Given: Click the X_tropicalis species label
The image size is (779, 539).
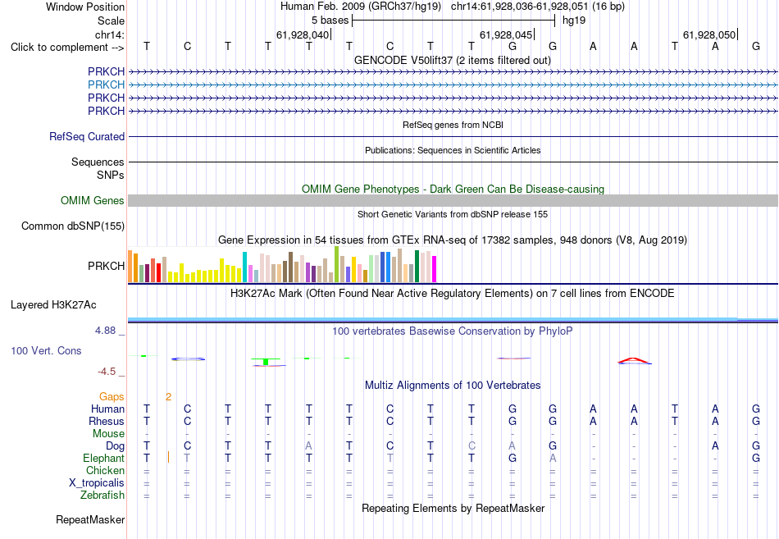Looking at the screenshot, I should click(97, 483).
